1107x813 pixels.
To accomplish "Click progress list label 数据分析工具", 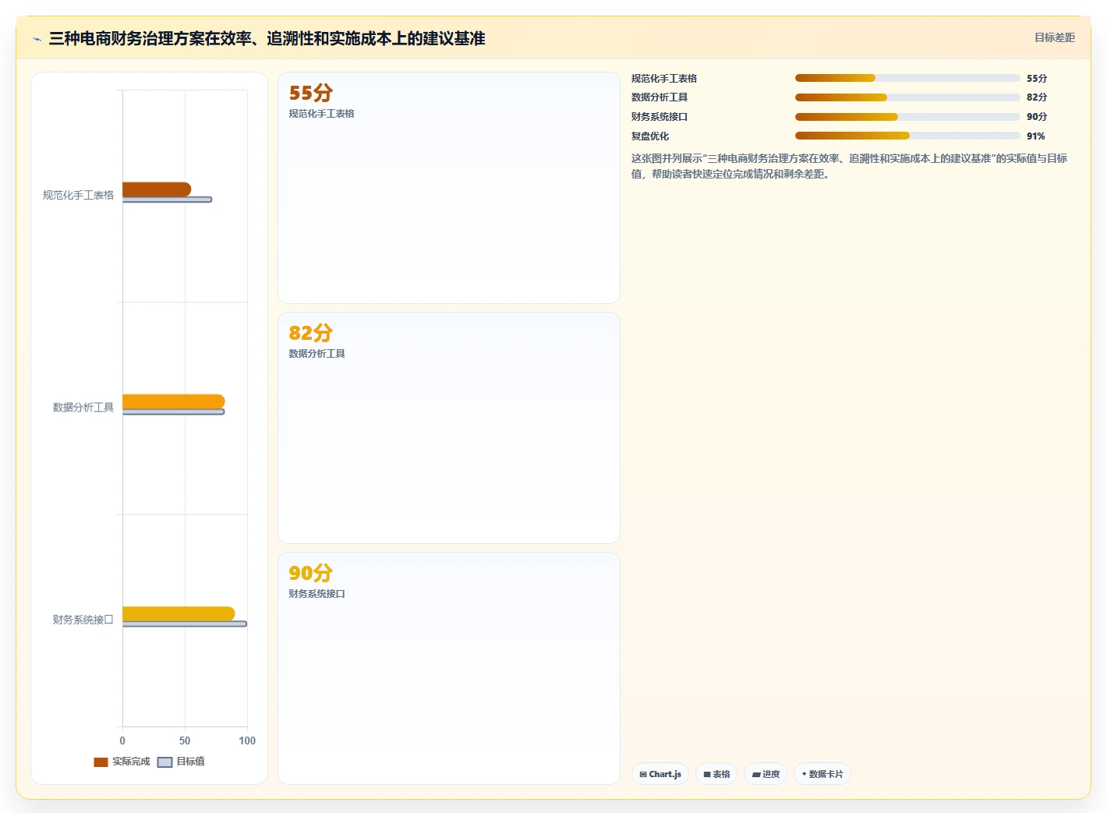I will (660, 97).
